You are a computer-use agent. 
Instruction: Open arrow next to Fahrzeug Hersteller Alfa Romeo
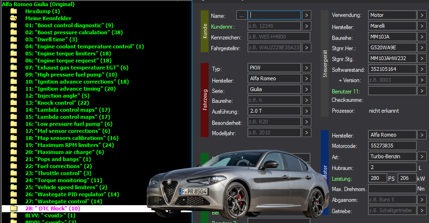307,78
